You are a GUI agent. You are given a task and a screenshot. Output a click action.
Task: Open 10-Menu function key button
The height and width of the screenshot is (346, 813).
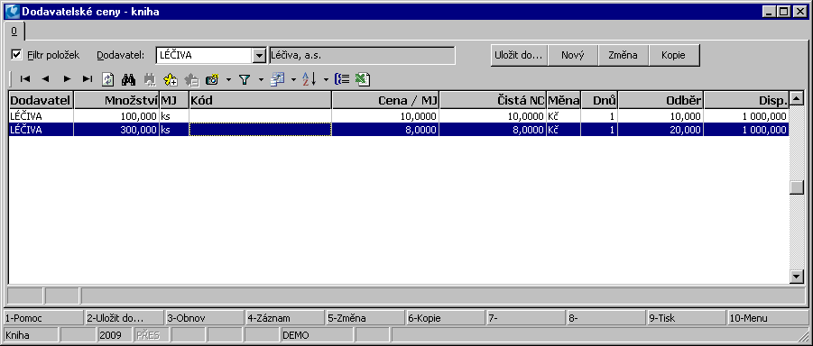pyautogui.click(x=767, y=318)
